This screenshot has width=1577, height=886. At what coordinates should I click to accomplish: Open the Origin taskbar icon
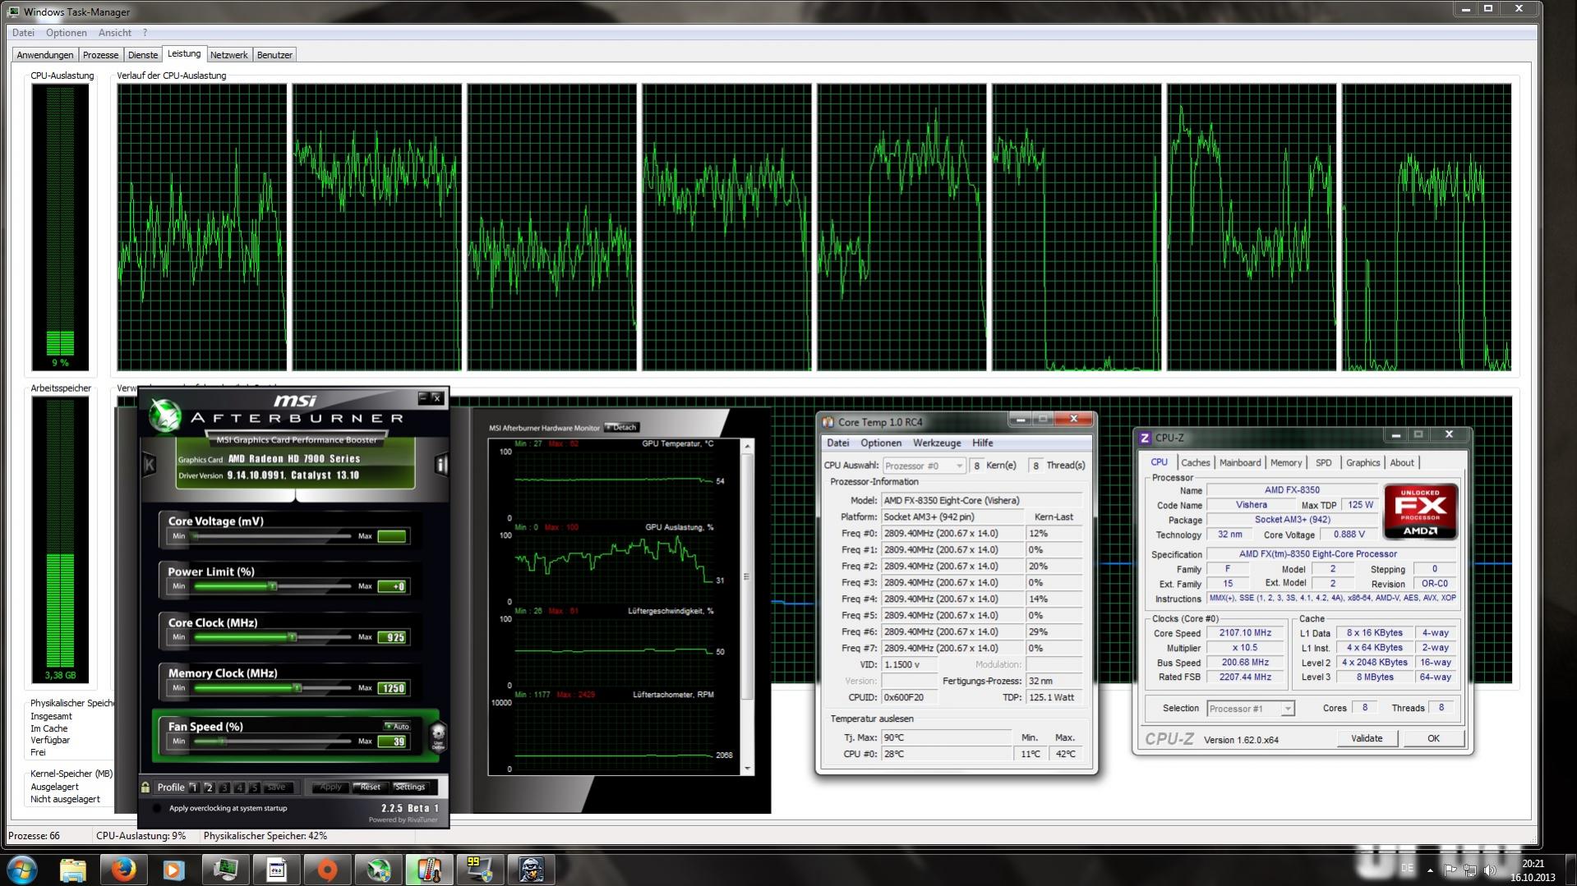[x=327, y=870]
